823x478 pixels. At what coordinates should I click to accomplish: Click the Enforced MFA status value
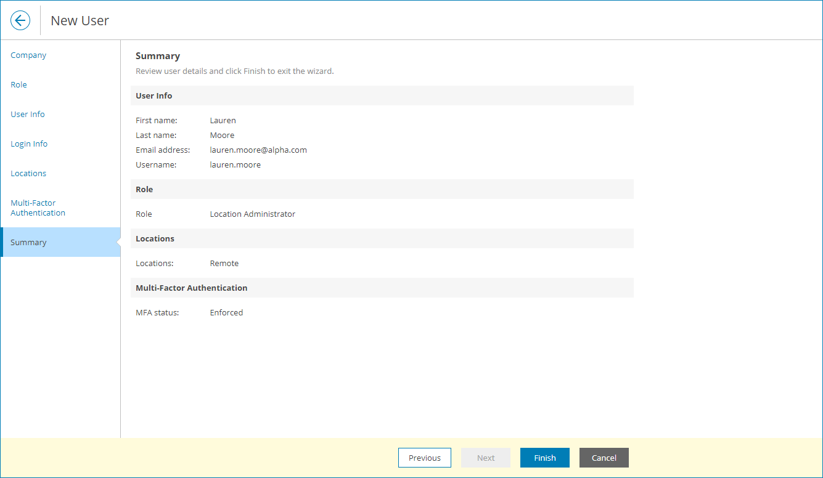click(226, 312)
